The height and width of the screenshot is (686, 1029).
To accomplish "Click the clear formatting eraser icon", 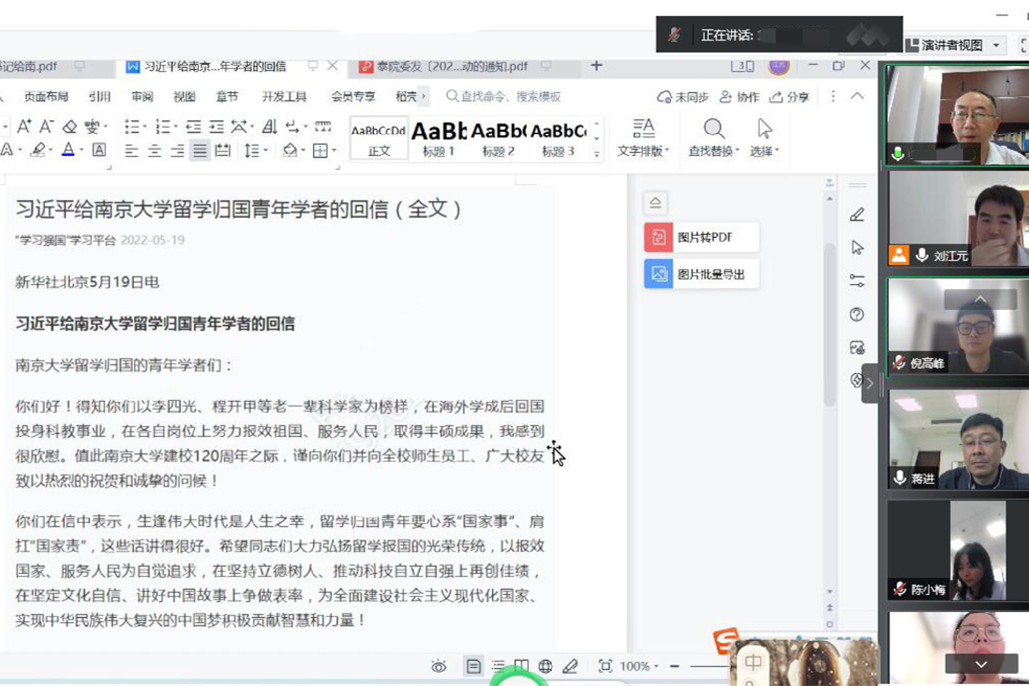I will [x=69, y=127].
